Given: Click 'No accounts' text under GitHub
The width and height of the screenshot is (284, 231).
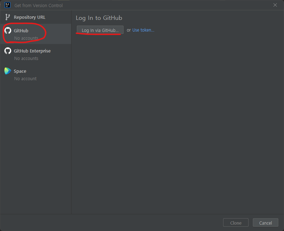Looking at the screenshot, I should [x=26, y=38].
